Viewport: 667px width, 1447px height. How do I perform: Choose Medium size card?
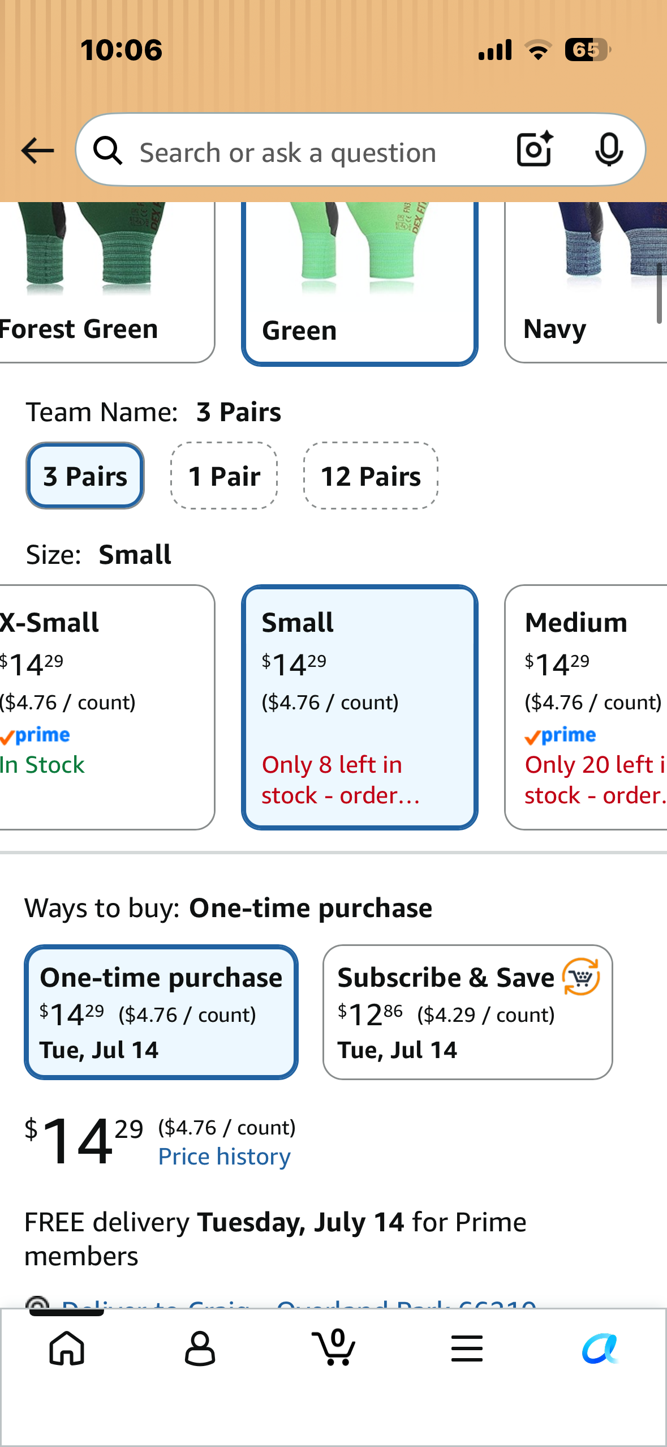click(586, 707)
